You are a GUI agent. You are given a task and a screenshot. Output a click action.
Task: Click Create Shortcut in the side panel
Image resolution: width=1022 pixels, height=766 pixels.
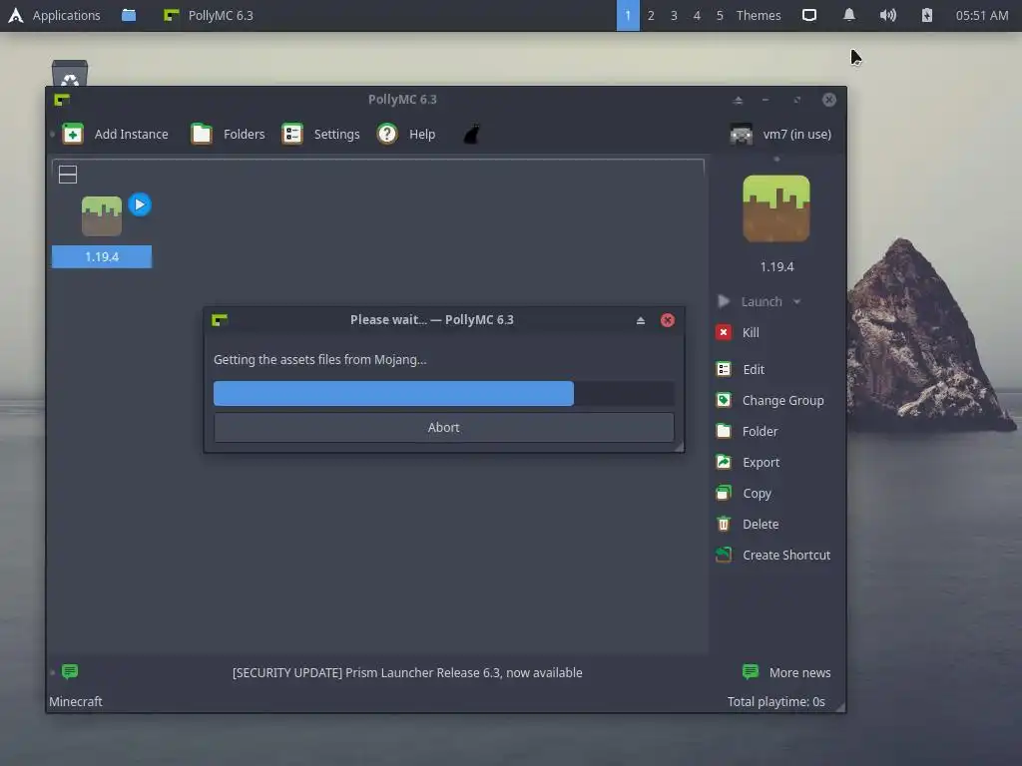(773, 555)
